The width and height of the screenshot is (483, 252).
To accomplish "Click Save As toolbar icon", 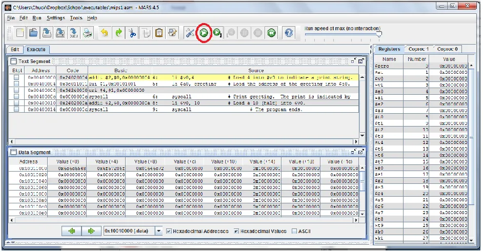I will (61, 33).
